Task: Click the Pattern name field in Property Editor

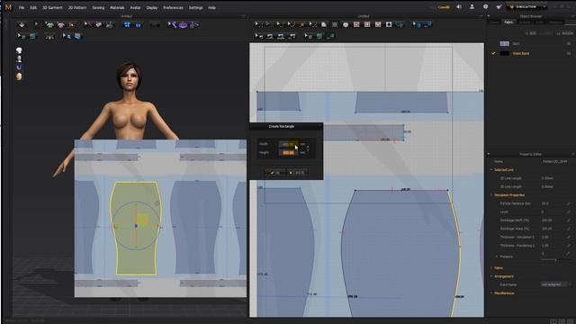Action: pos(554,161)
